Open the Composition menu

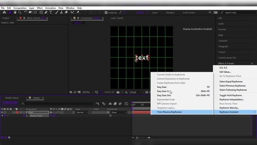coord(20,8)
